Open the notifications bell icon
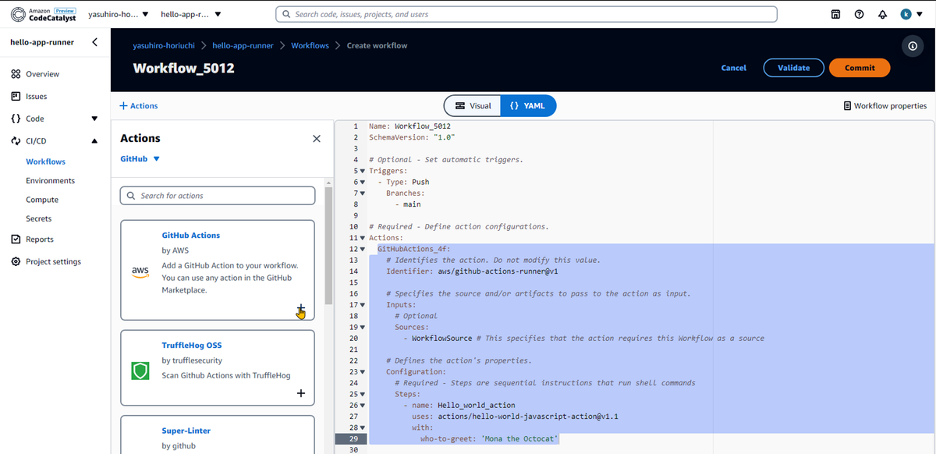 882,14
